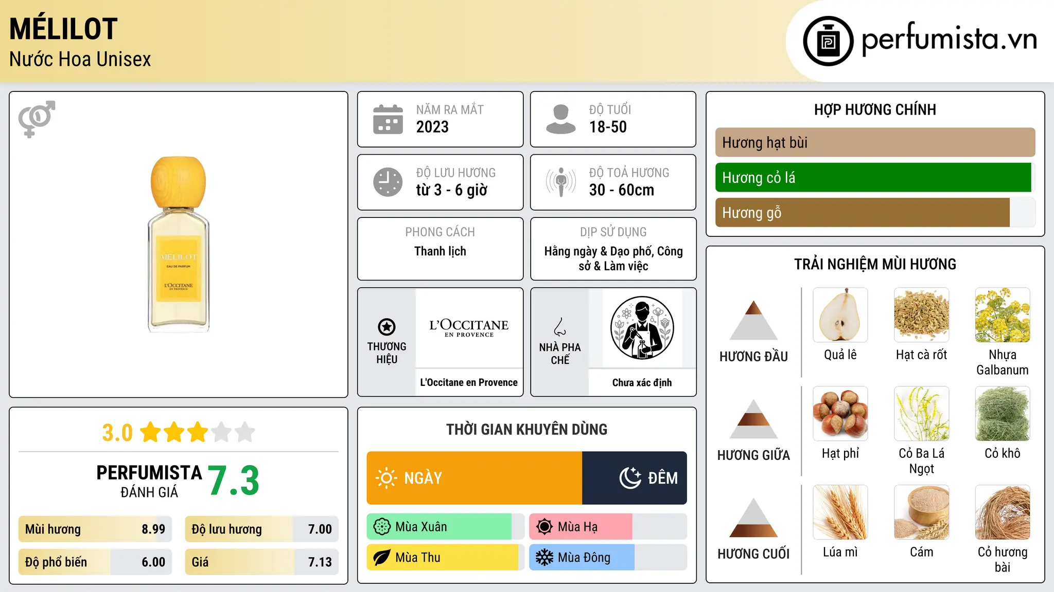Image resolution: width=1054 pixels, height=592 pixels.
Task: Open the Hạt cà rốt note image
Action: [x=922, y=315]
